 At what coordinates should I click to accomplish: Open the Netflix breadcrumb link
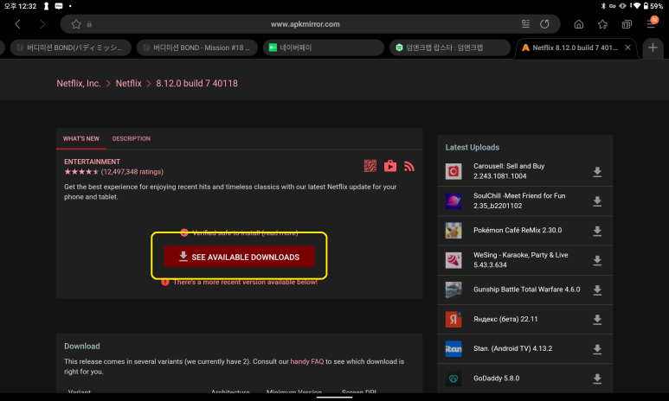pos(128,84)
